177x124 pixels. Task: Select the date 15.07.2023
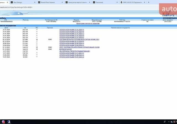pos(6,57)
